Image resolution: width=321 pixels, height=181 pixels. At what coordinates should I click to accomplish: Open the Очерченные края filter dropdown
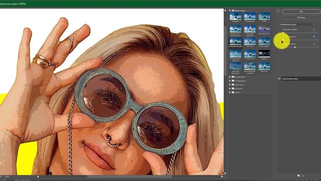(296, 25)
